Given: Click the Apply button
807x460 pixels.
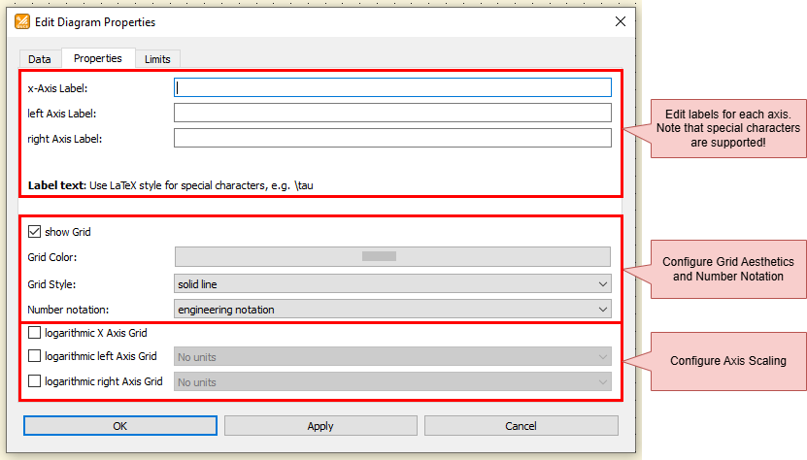Looking at the screenshot, I should (x=320, y=425).
